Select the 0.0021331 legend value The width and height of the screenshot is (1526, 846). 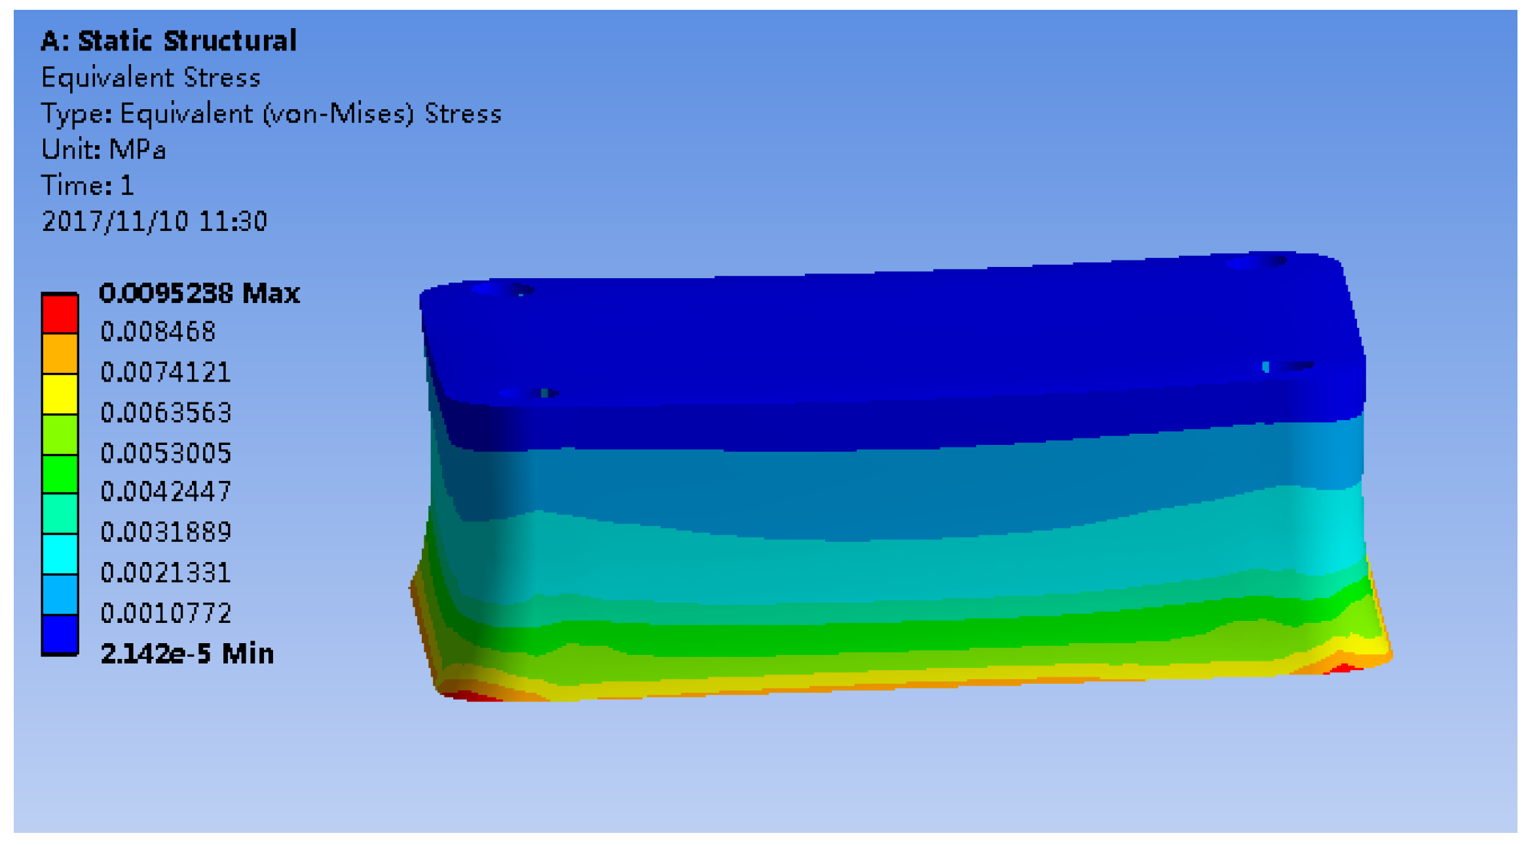pos(166,573)
